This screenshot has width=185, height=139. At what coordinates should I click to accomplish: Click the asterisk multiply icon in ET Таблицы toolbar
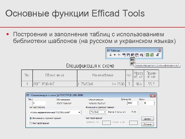click(115, 55)
